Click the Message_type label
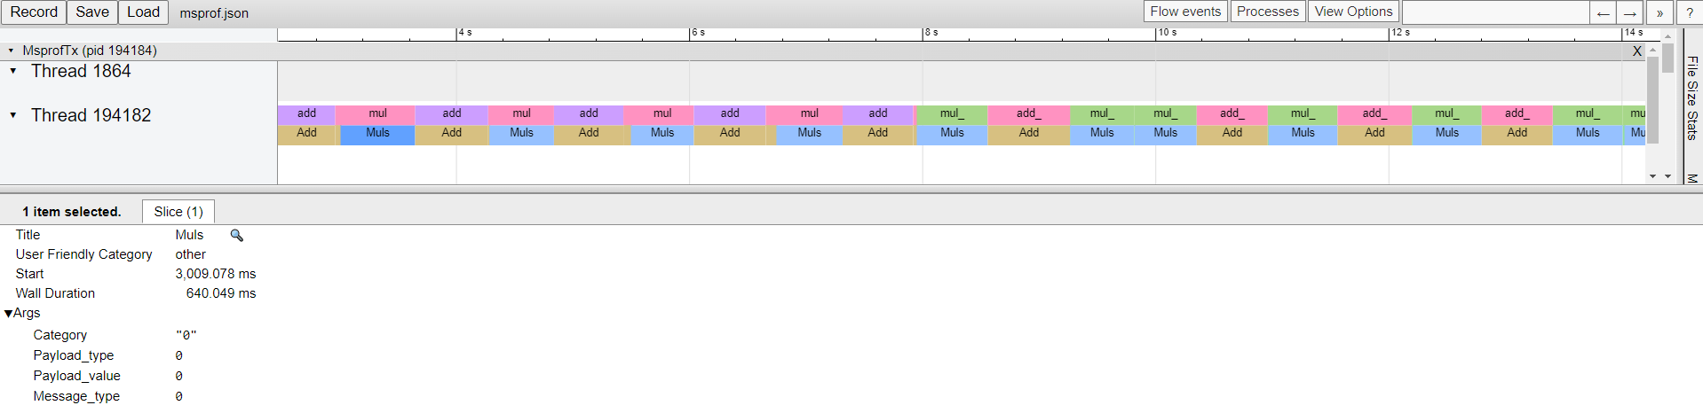The width and height of the screenshot is (1703, 413). [76, 396]
